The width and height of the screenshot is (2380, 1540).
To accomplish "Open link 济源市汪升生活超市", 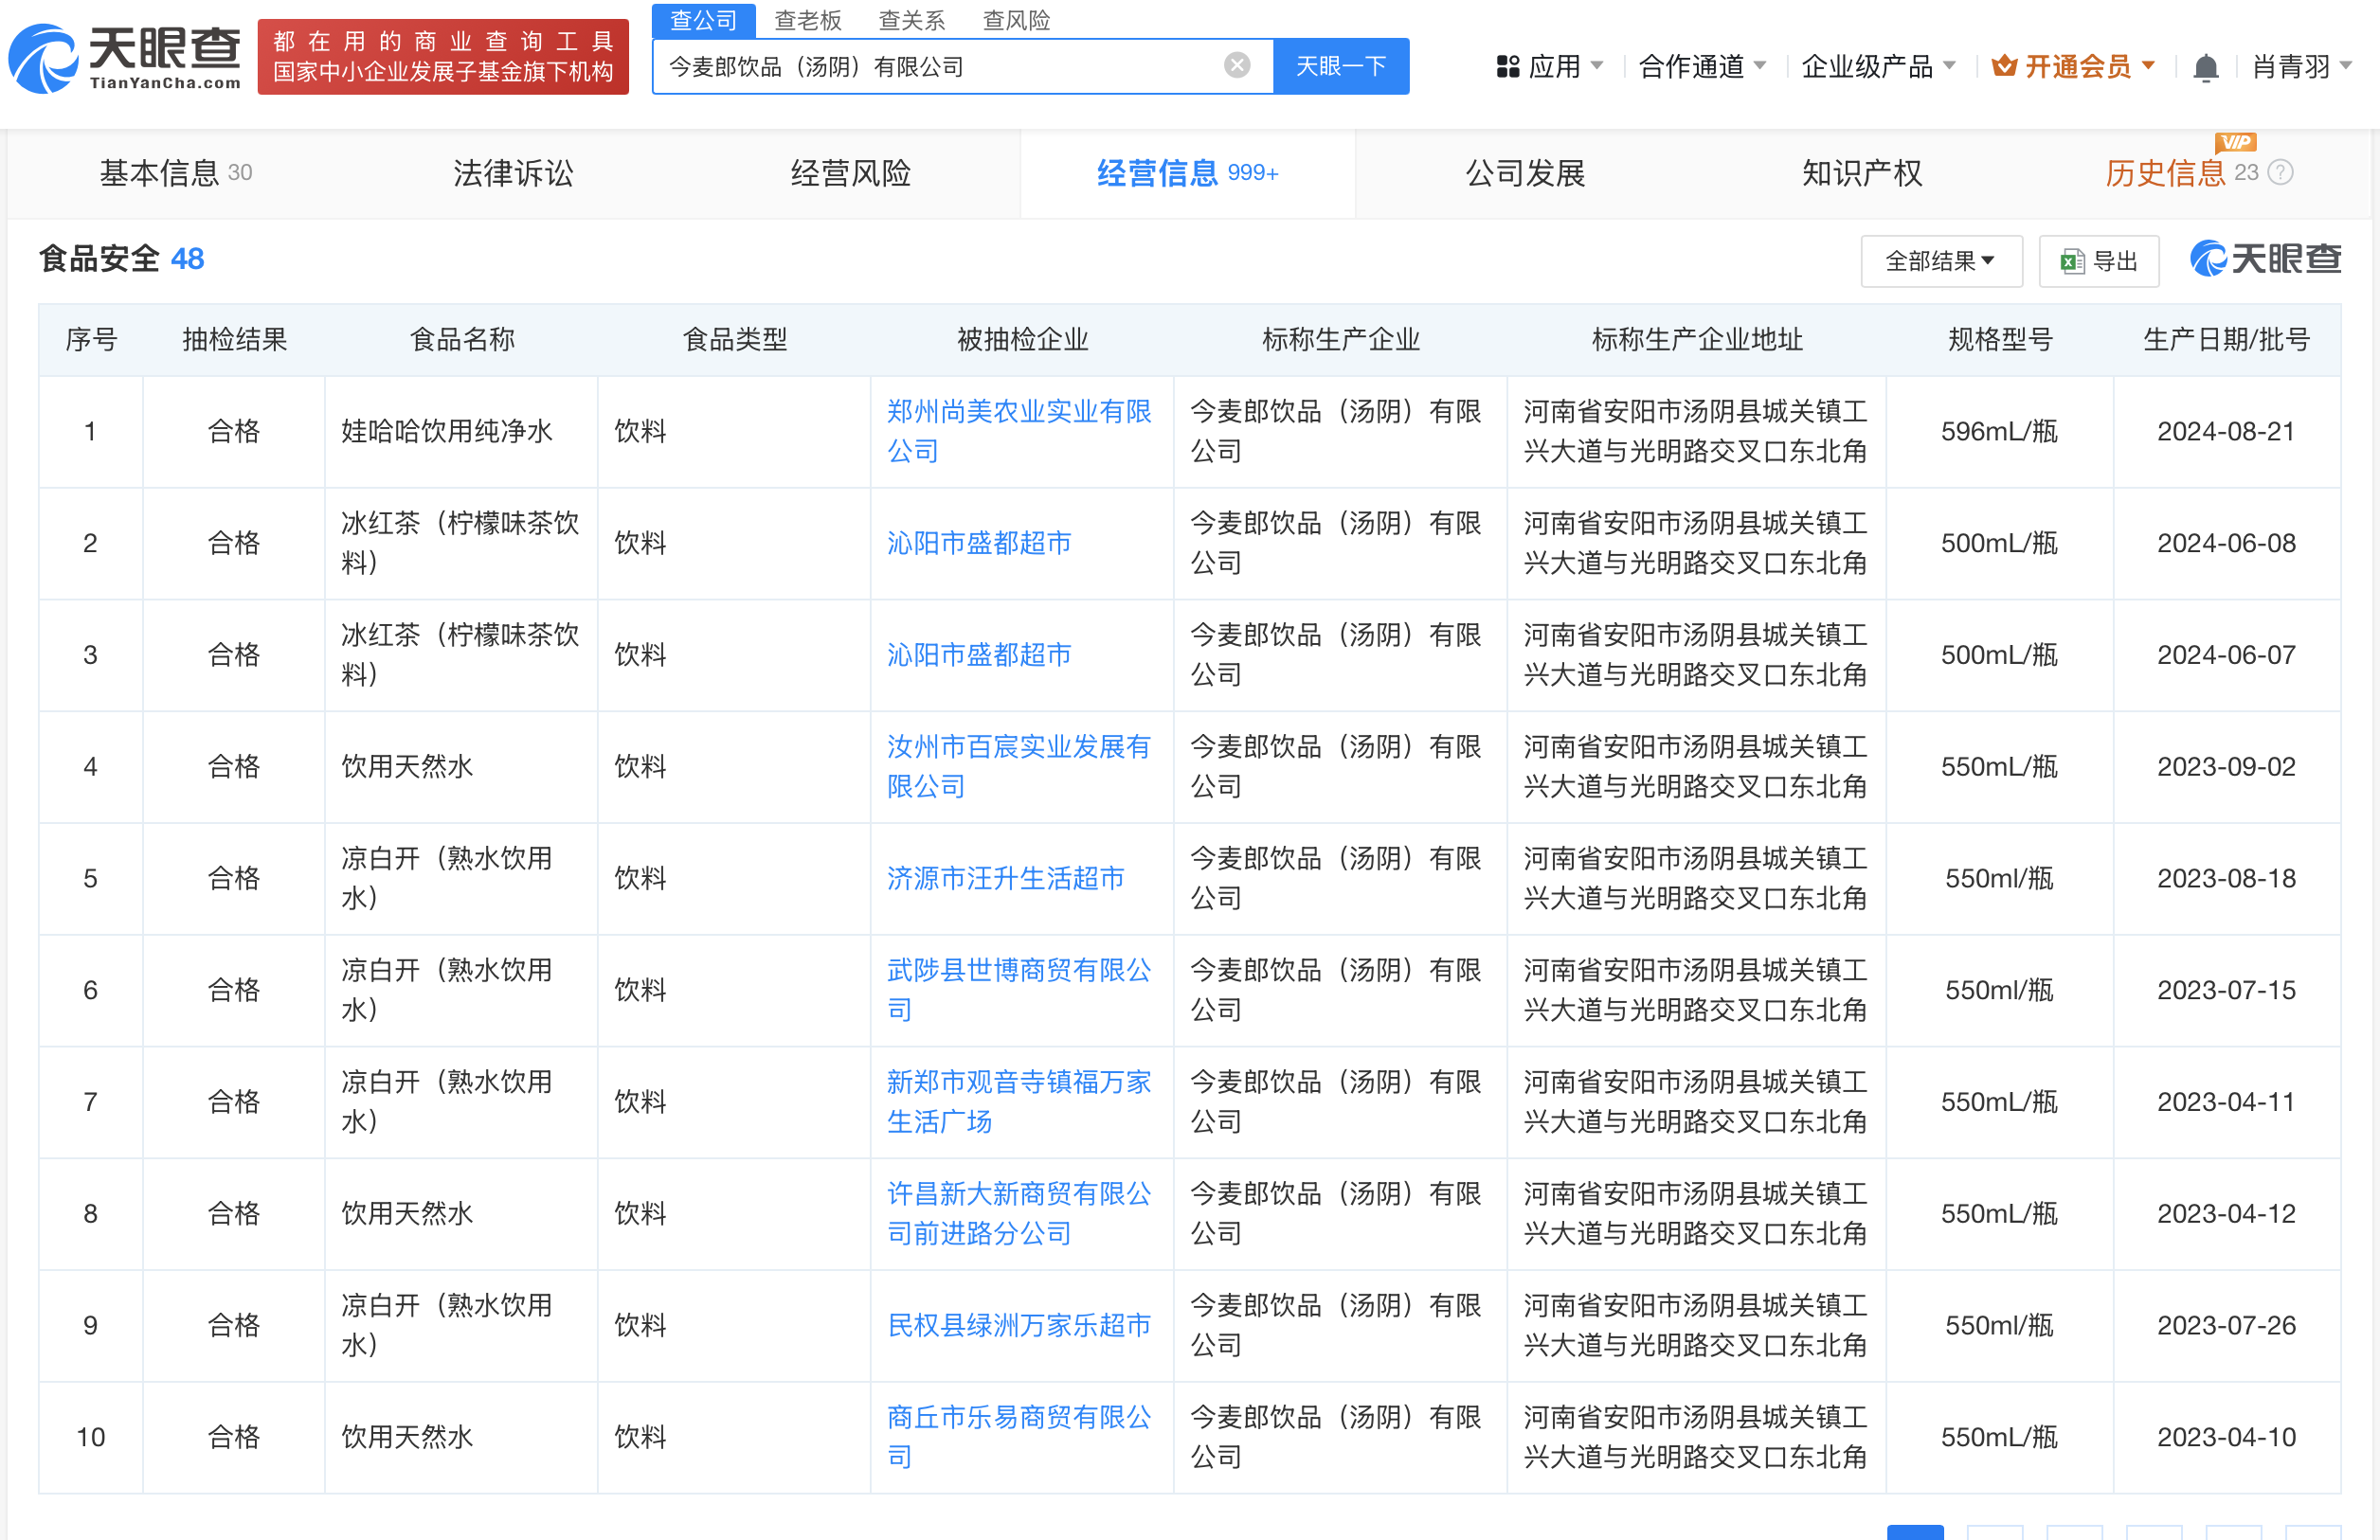I will tap(1006, 878).
